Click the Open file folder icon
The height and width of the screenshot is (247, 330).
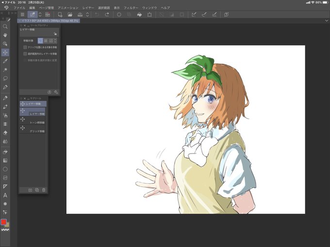tap(70, 15)
